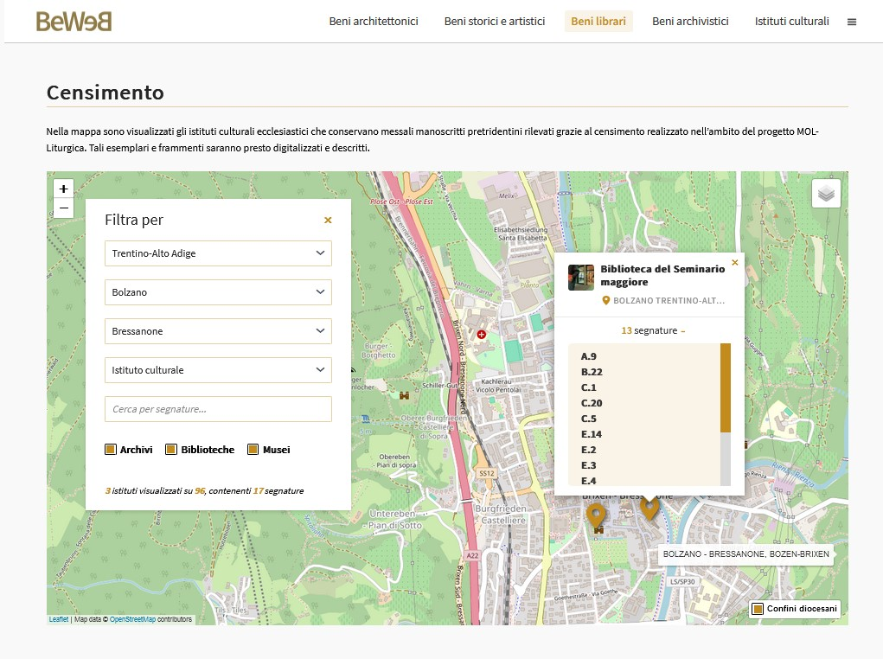883x659 pixels.
Task: Open the hamburger menu icon
Action: point(852,22)
